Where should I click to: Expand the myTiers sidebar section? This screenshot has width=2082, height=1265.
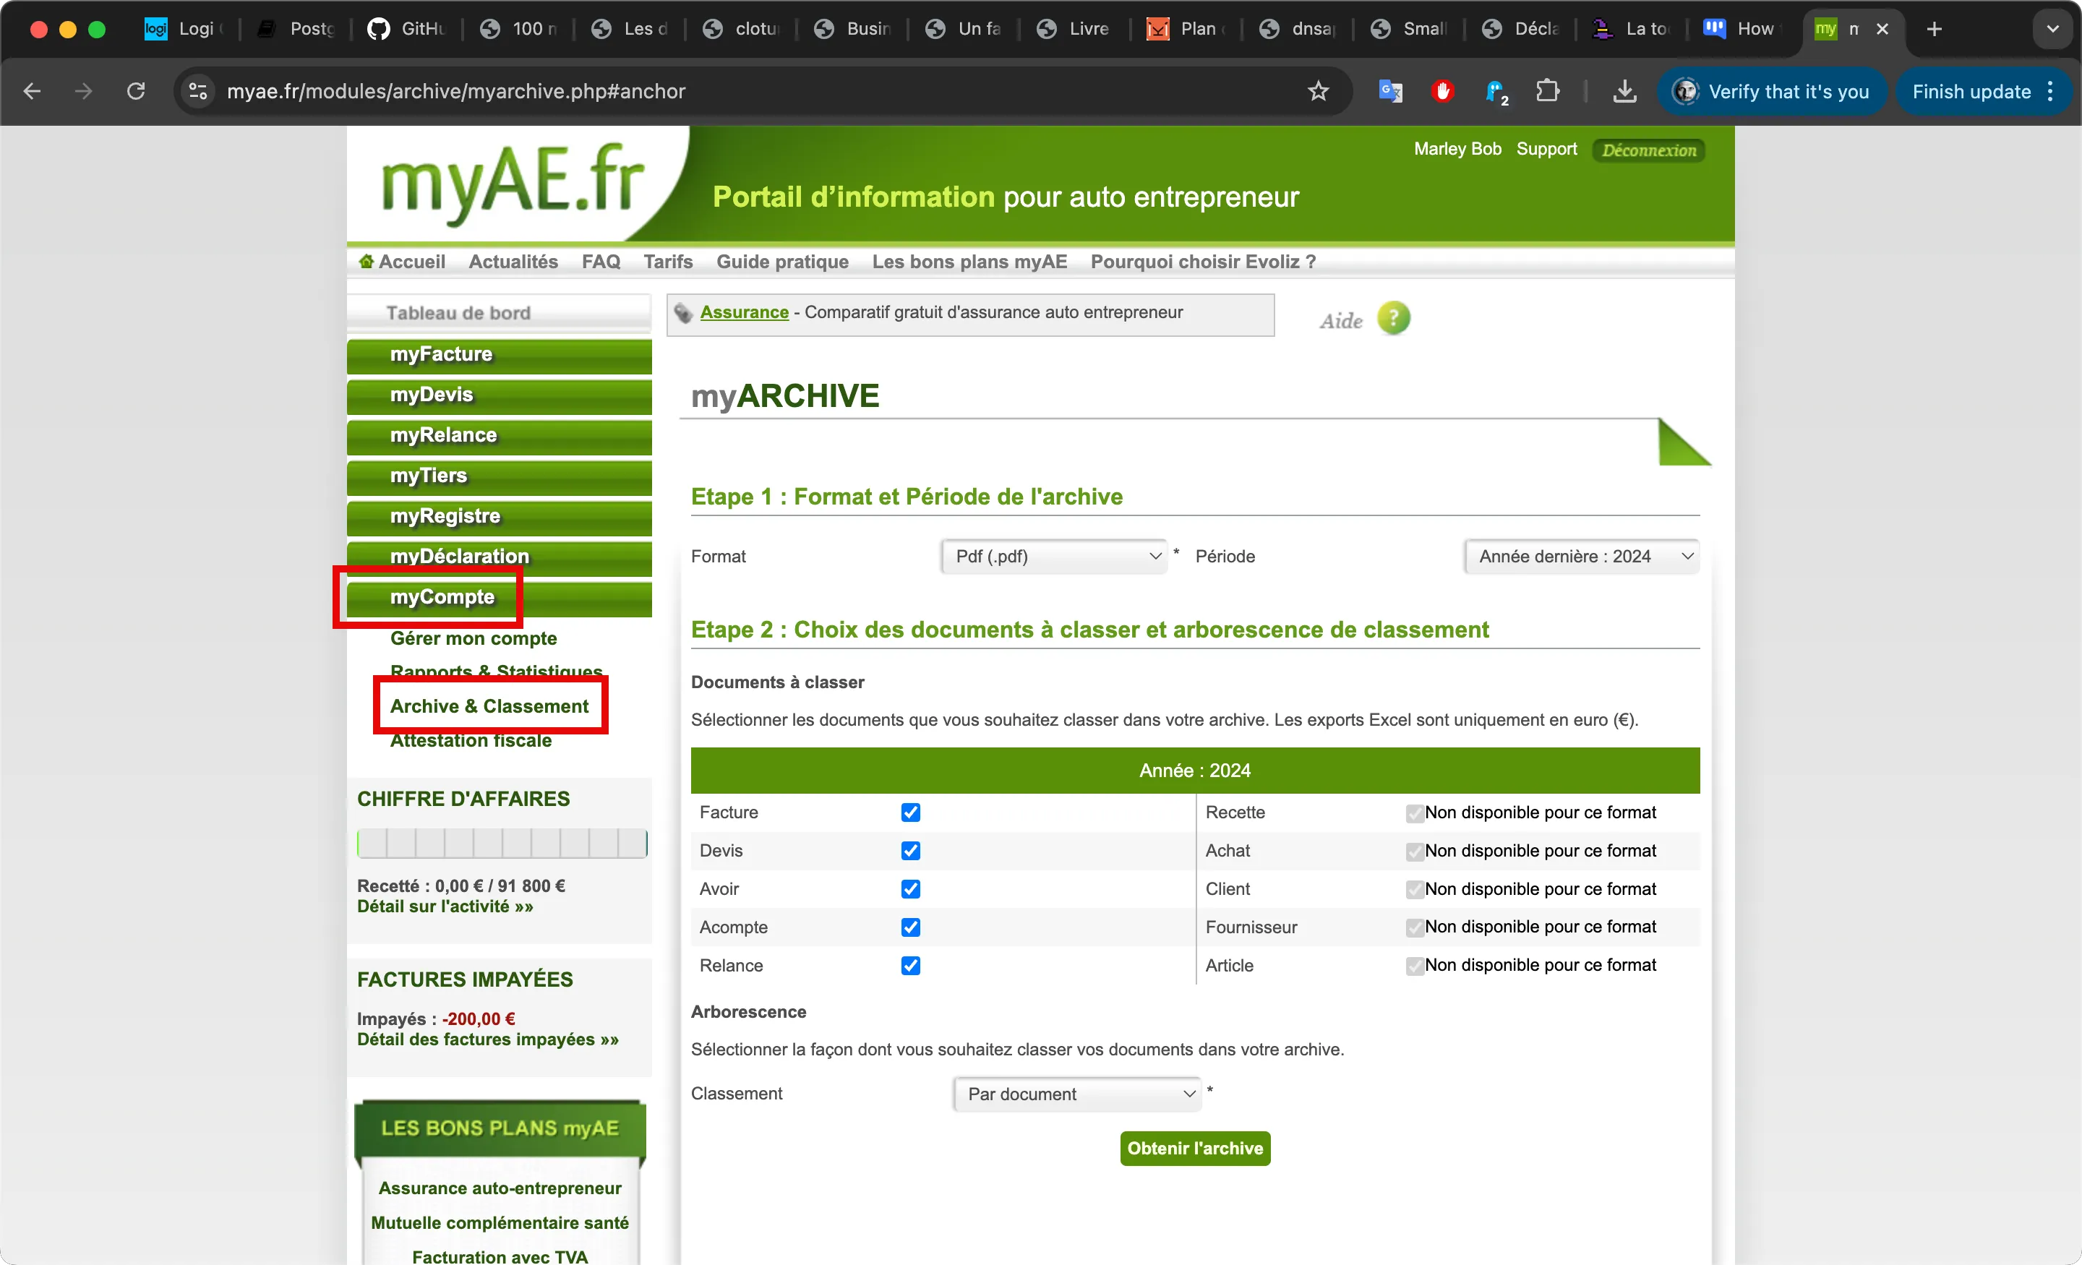(500, 477)
